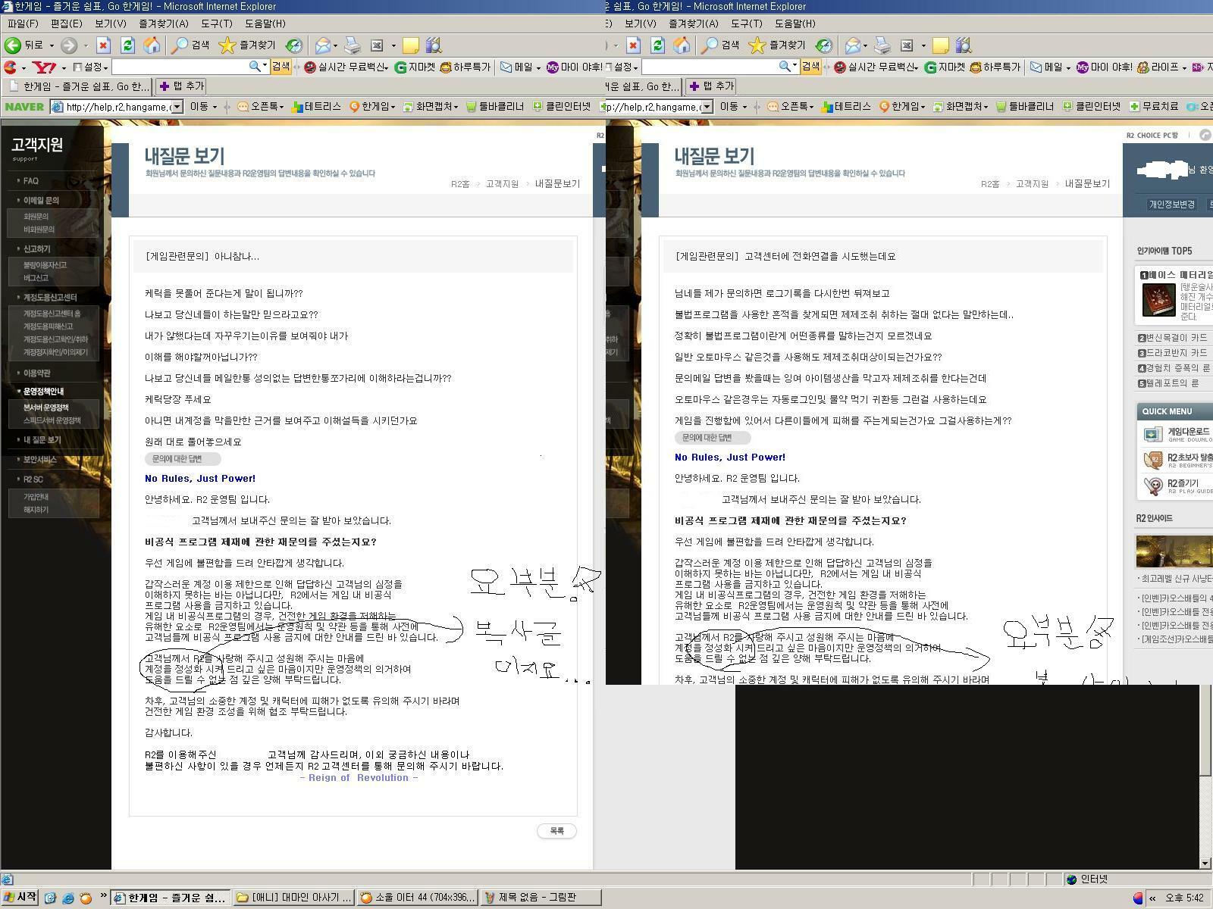Image resolution: width=1213 pixels, height=909 pixels.
Task: Switch to the 제목 없음 - 그림판 taskbar window
Action: [x=540, y=898]
